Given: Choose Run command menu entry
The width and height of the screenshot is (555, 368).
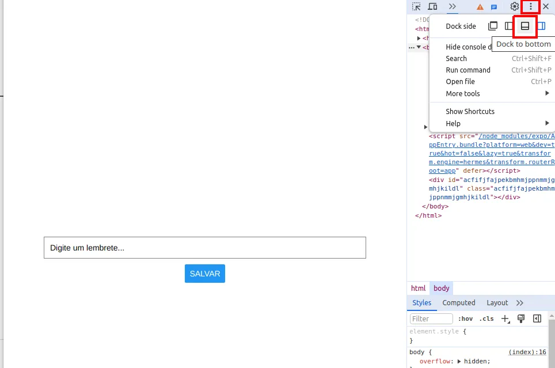Looking at the screenshot, I should [492, 70].
